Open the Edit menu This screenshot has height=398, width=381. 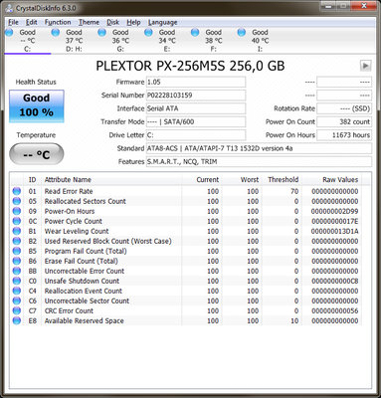(32, 22)
